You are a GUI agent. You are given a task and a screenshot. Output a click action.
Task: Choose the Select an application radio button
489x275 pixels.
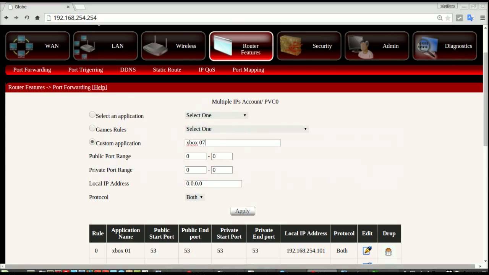[x=92, y=115]
